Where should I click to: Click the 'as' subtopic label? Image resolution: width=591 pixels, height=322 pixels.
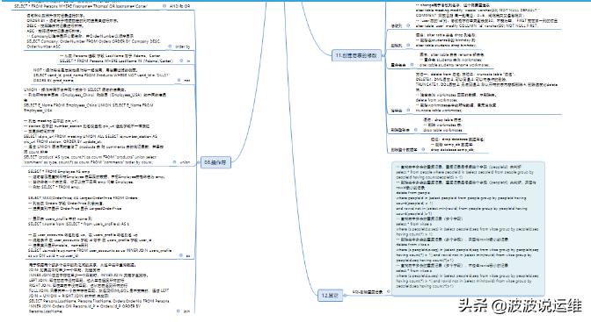click(x=187, y=256)
